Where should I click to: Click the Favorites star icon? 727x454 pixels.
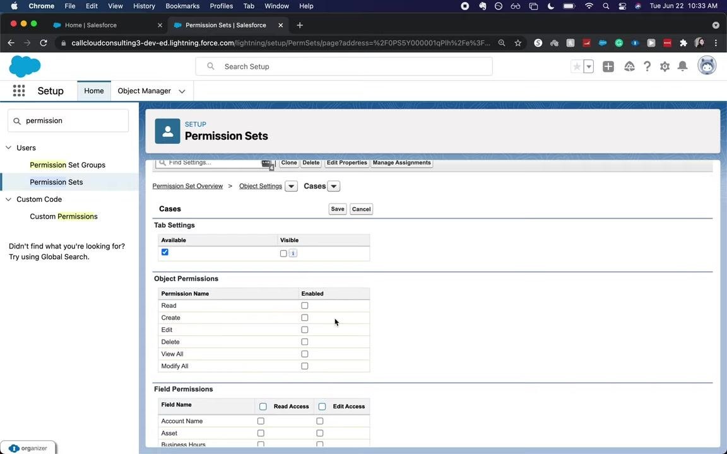577,67
